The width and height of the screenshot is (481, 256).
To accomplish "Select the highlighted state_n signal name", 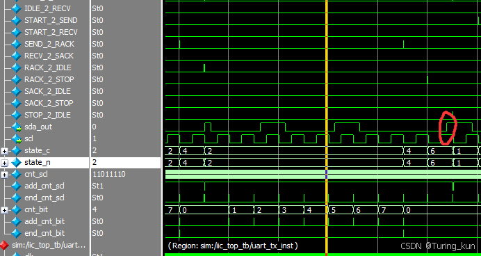I will [38, 162].
